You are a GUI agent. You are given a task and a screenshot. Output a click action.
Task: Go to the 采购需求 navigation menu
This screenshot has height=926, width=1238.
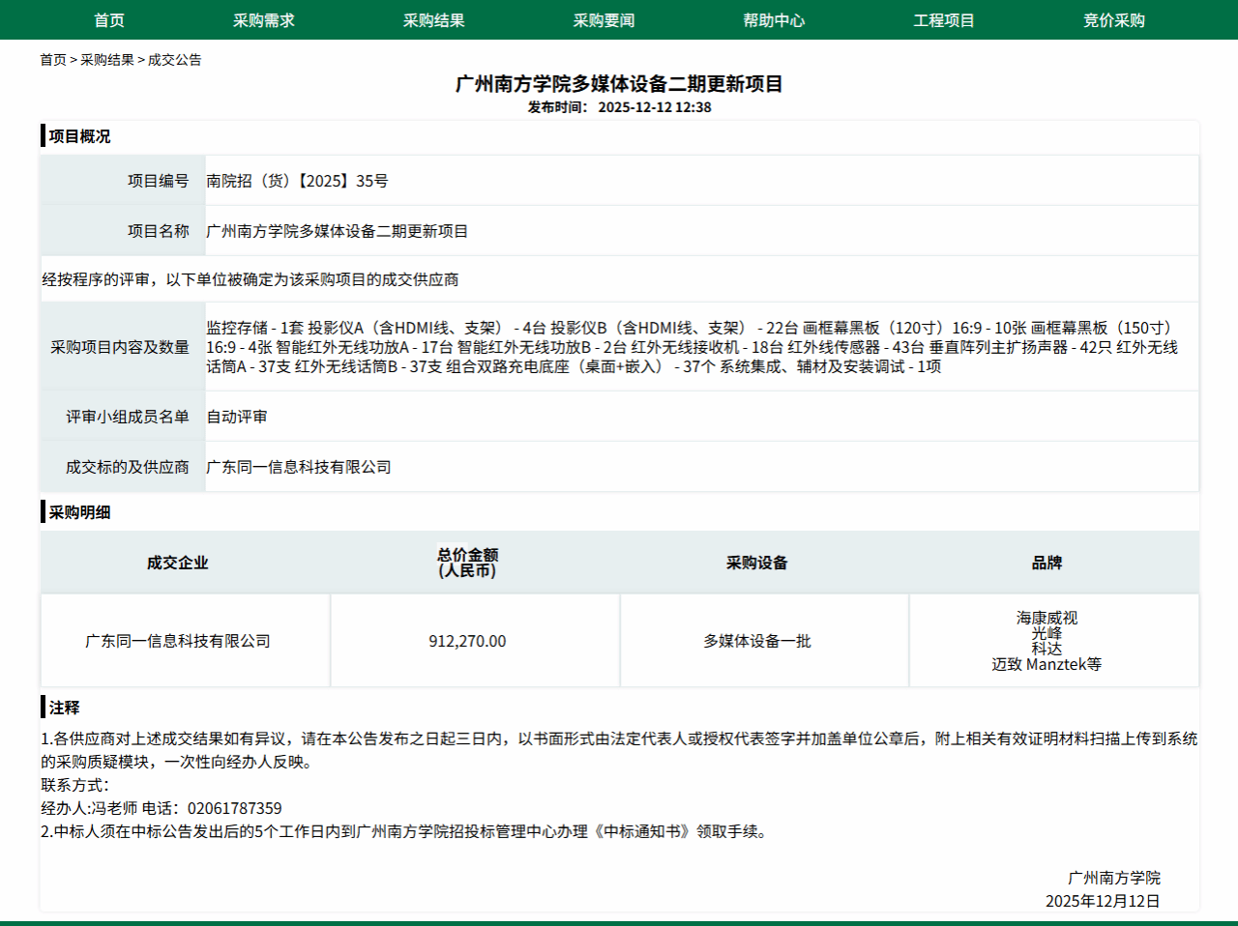[263, 20]
